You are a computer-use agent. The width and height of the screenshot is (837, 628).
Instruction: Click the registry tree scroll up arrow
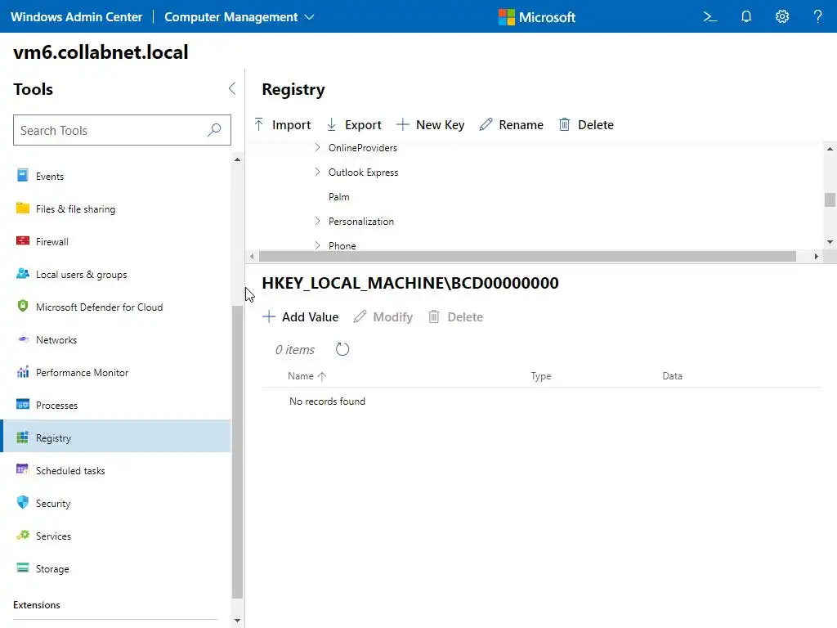[x=830, y=149]
